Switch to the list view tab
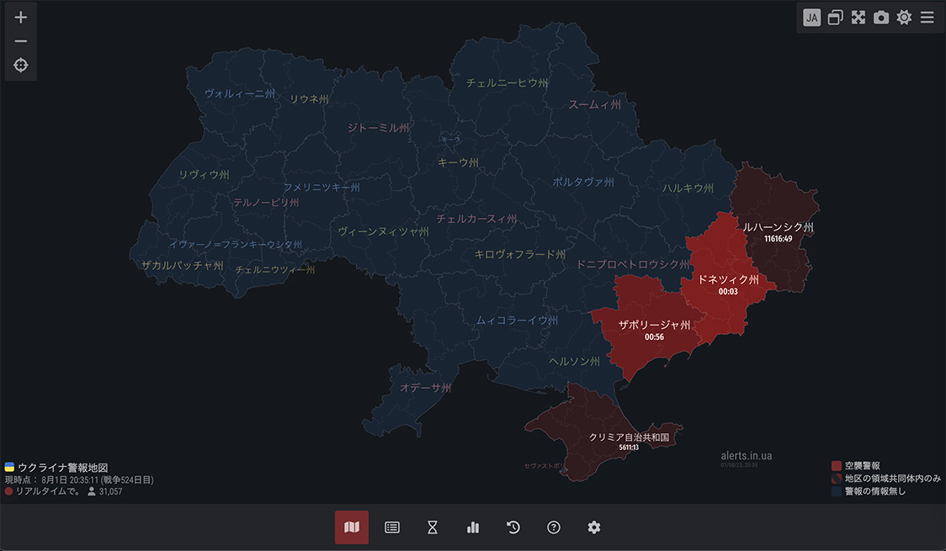Screen dimensions: 946x551 tap(392, 527)
